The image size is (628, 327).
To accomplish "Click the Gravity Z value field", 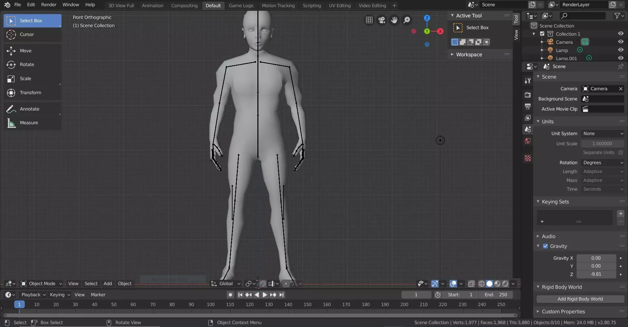I will click(x=596, y=274).
